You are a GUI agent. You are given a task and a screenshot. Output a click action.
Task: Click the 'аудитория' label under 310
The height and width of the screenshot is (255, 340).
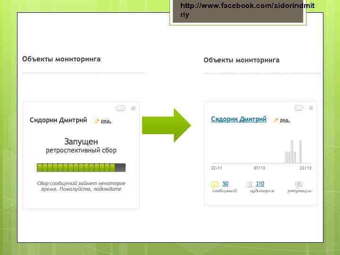[x=262, y=191]
